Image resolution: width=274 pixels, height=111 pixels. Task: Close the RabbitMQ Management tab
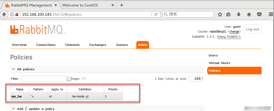[56, 5]
